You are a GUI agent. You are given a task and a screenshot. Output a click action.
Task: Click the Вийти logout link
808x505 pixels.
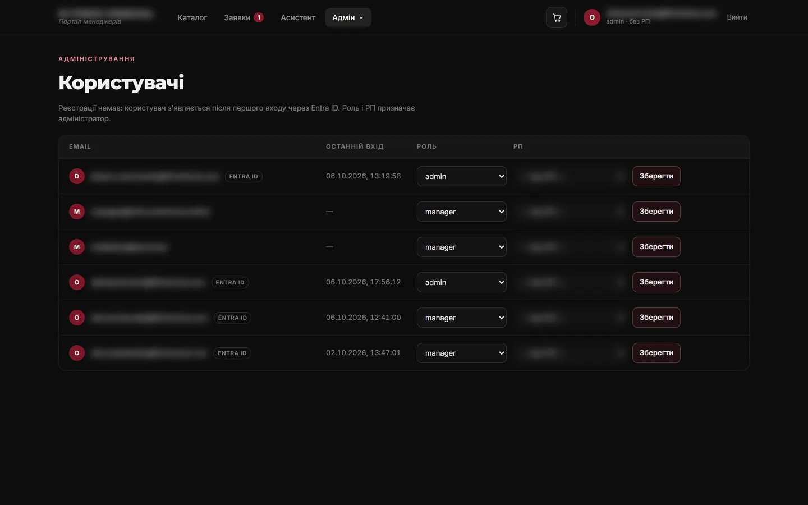pos(737,17)
